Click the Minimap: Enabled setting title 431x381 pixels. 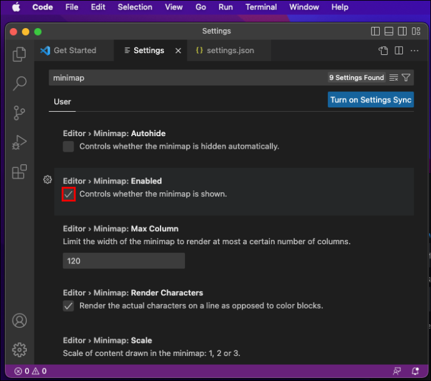point(112,181)
